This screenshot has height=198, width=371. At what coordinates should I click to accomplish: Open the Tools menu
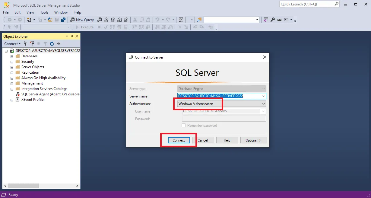point(44,12)
